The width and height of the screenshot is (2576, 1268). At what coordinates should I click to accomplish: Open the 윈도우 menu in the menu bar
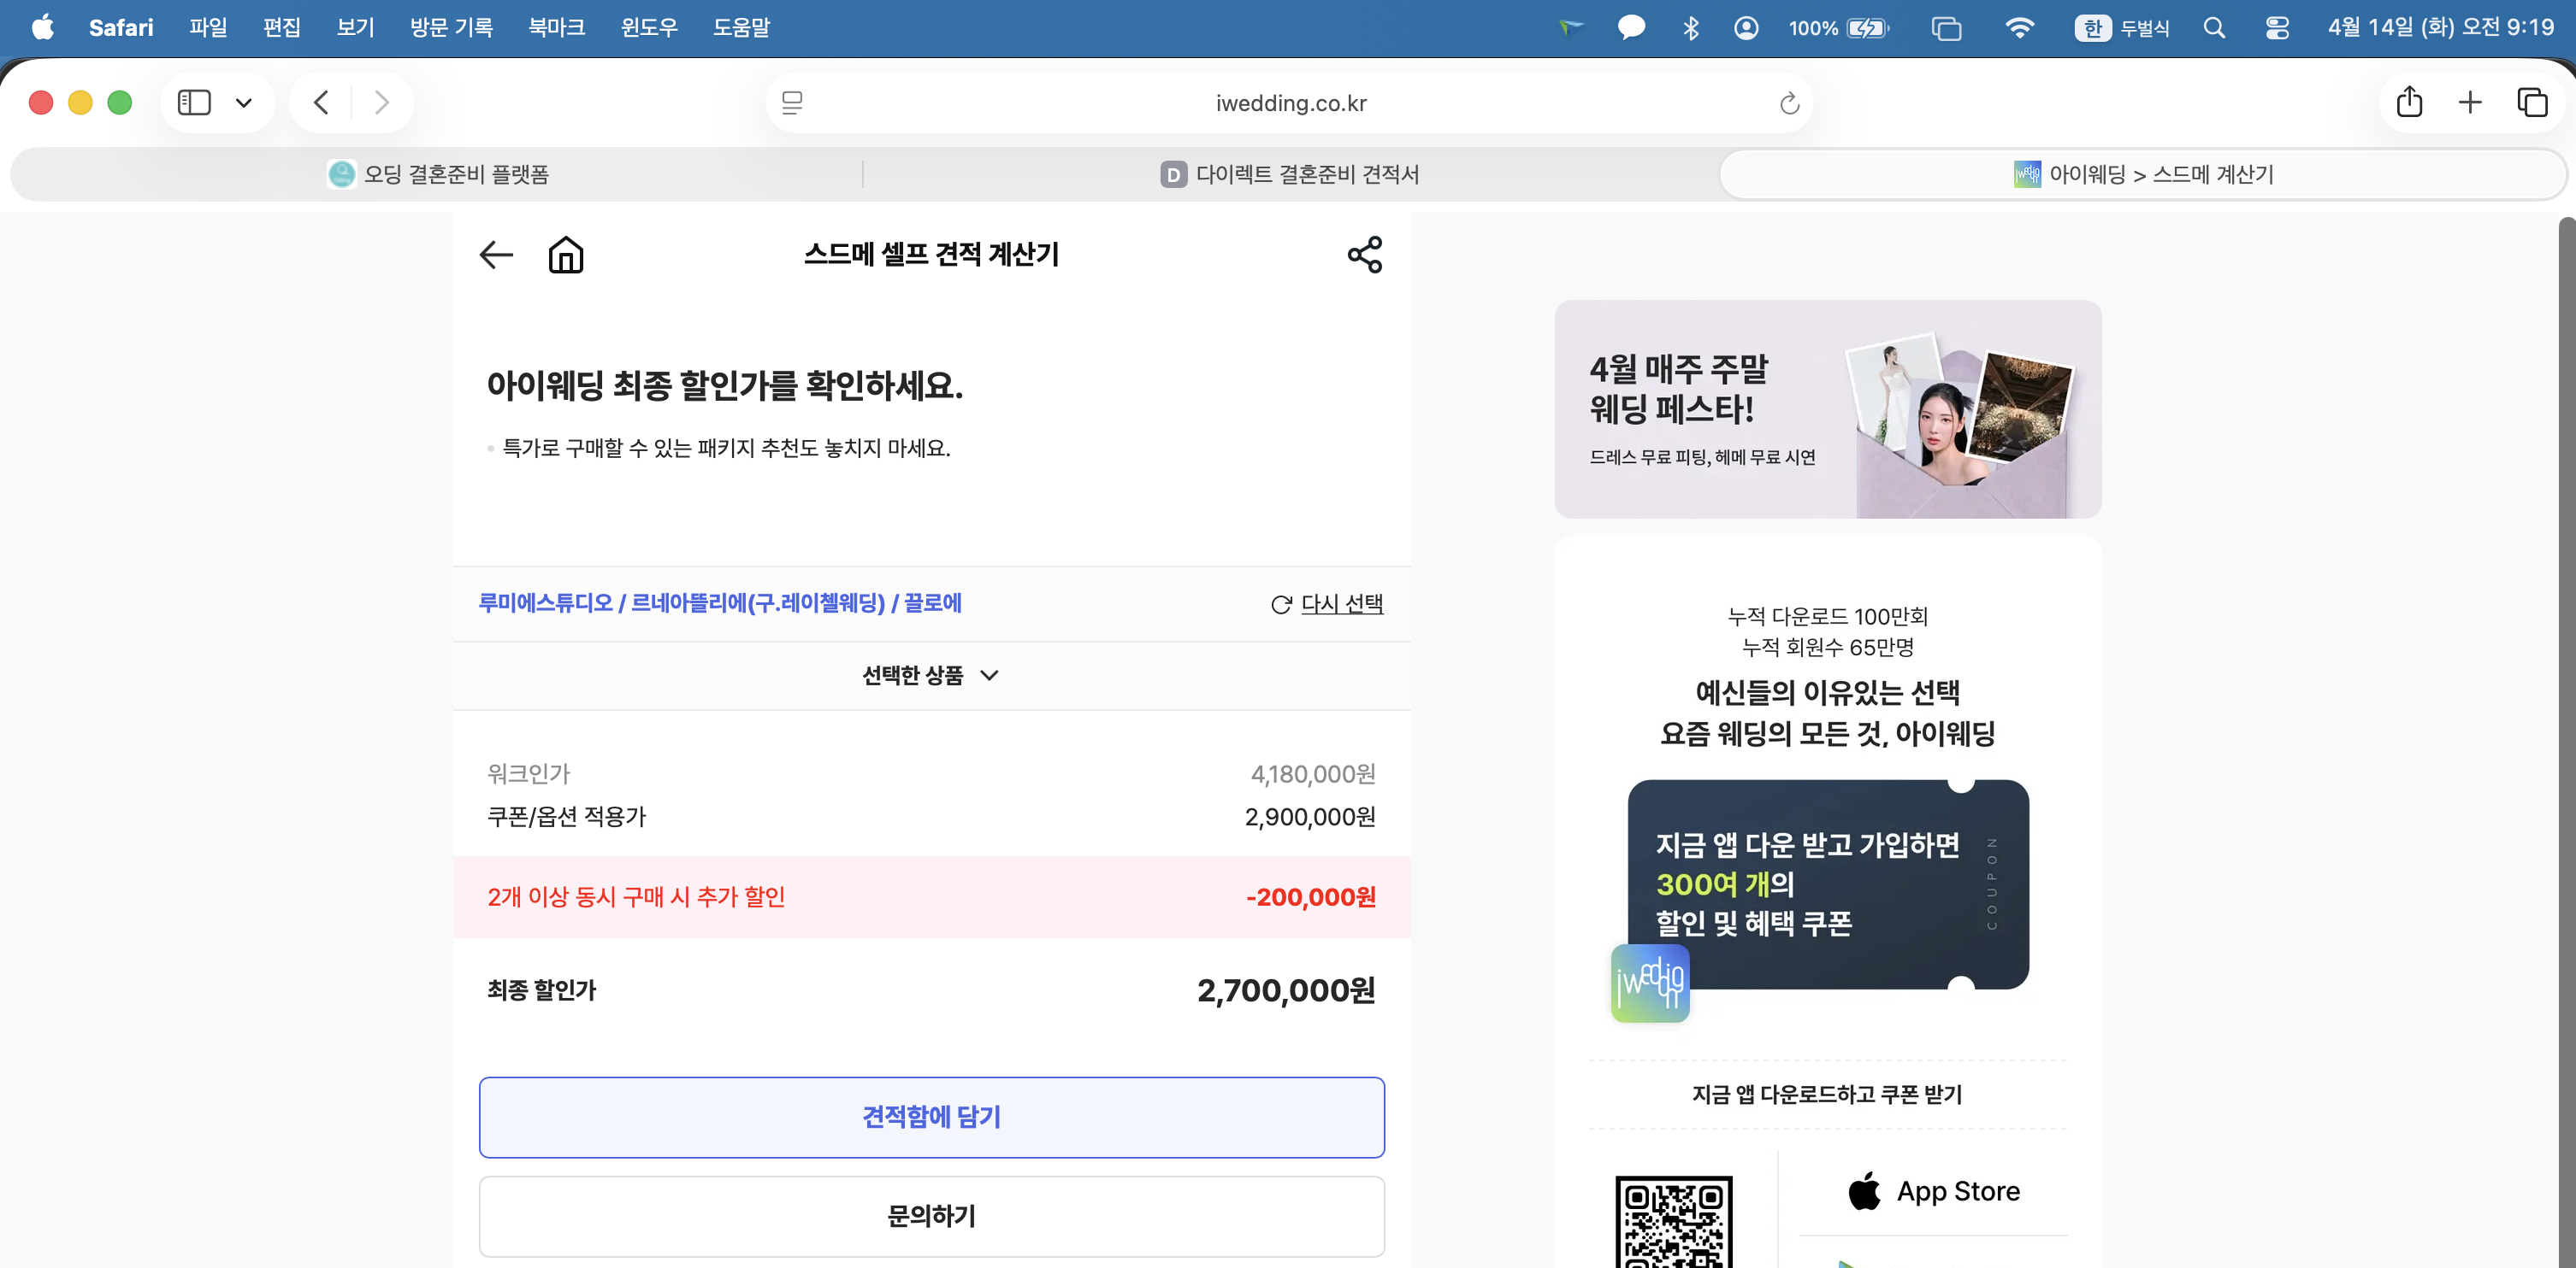tap(648, 27)
